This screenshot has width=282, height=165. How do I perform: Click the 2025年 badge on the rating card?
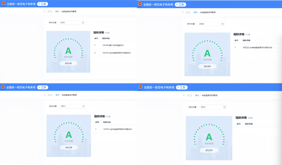tap(68, 63)
